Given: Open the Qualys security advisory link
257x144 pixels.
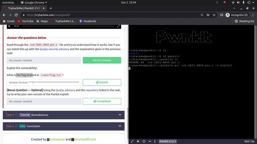Looking at the screenshot, I should (55, 49).
